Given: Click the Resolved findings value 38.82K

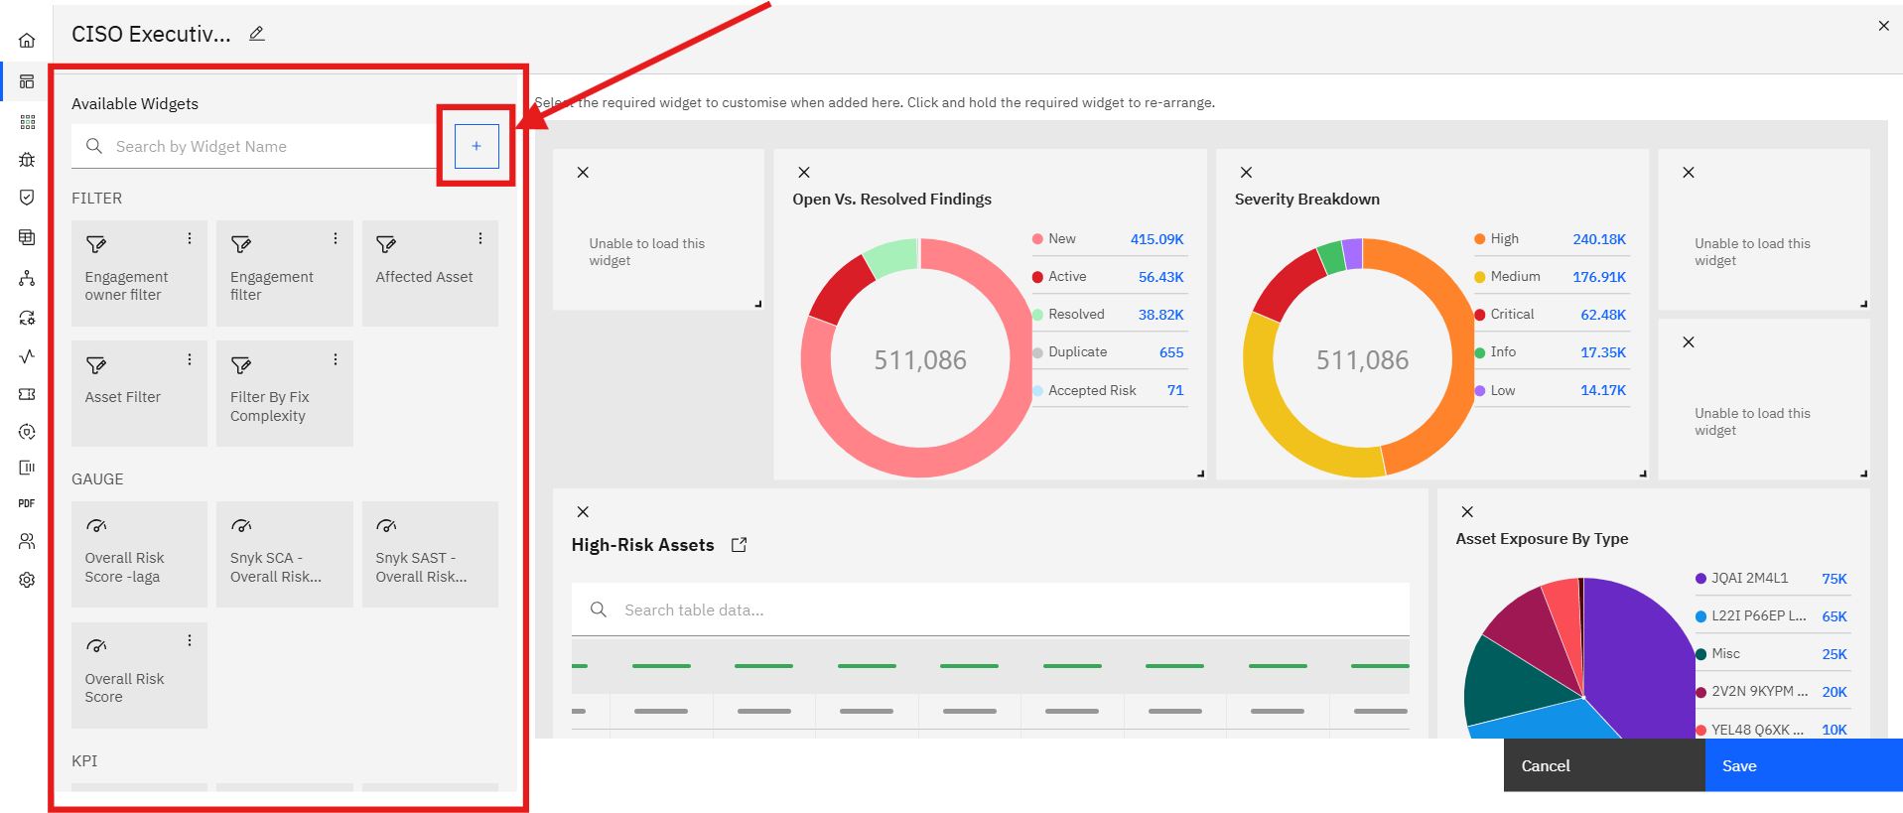Looking at the screenshot, I should [x=1160, y=315].
